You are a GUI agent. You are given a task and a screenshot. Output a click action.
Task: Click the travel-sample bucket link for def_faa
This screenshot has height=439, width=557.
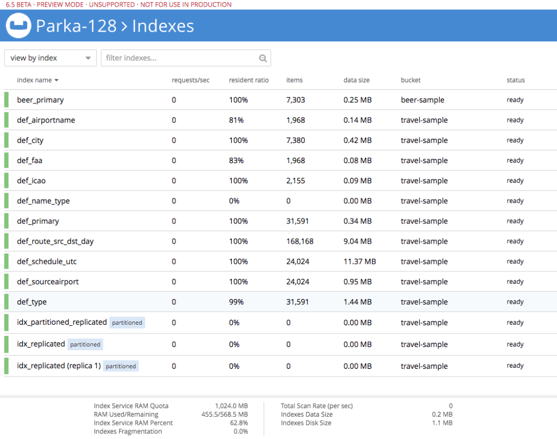[x=424, y=160]
